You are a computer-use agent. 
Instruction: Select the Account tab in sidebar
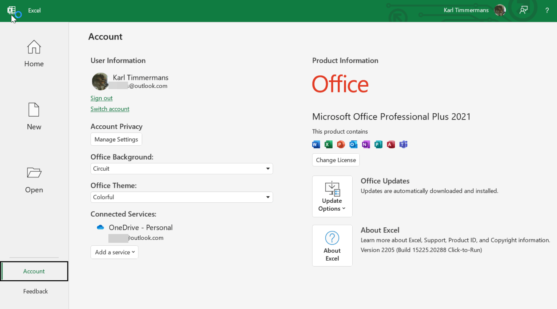click(x=34, y=271)
